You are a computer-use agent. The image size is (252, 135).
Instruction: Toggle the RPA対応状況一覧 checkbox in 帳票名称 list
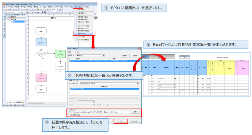click(x=70, y=89)
